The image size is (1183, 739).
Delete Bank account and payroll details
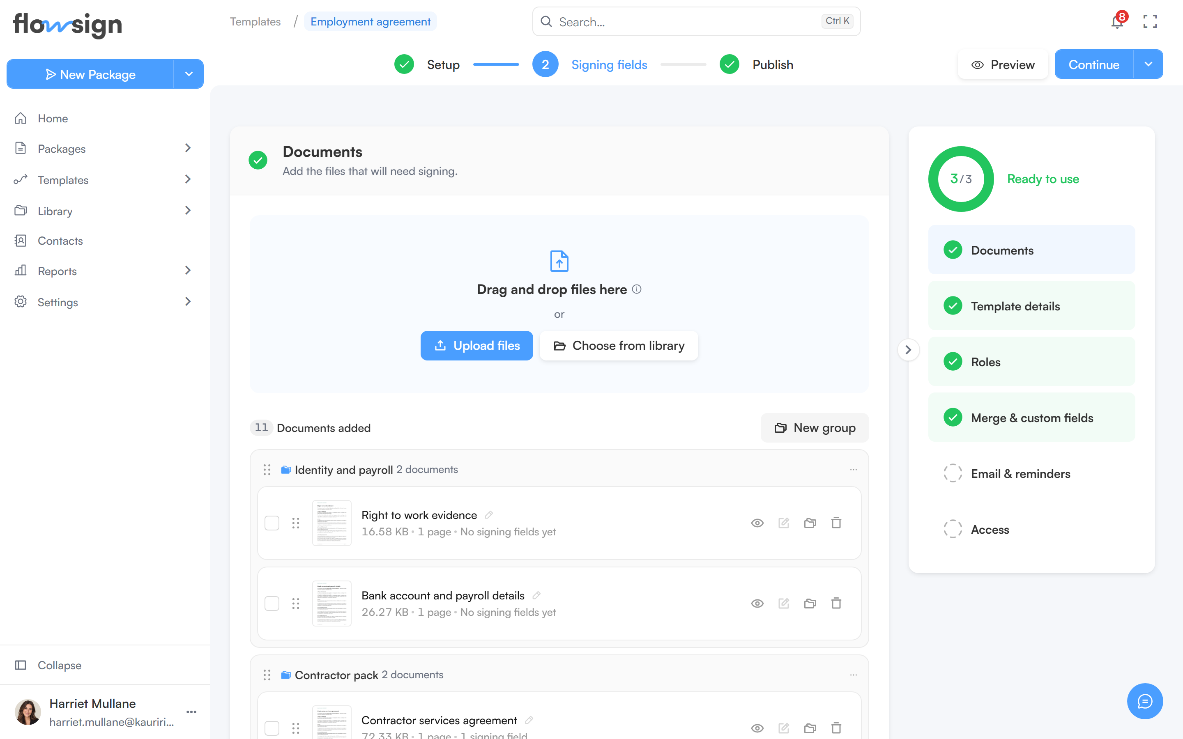(836, 604)
